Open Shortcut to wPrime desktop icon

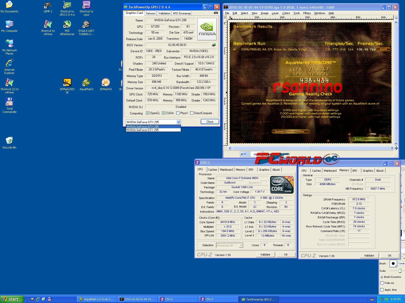point(48,28)
